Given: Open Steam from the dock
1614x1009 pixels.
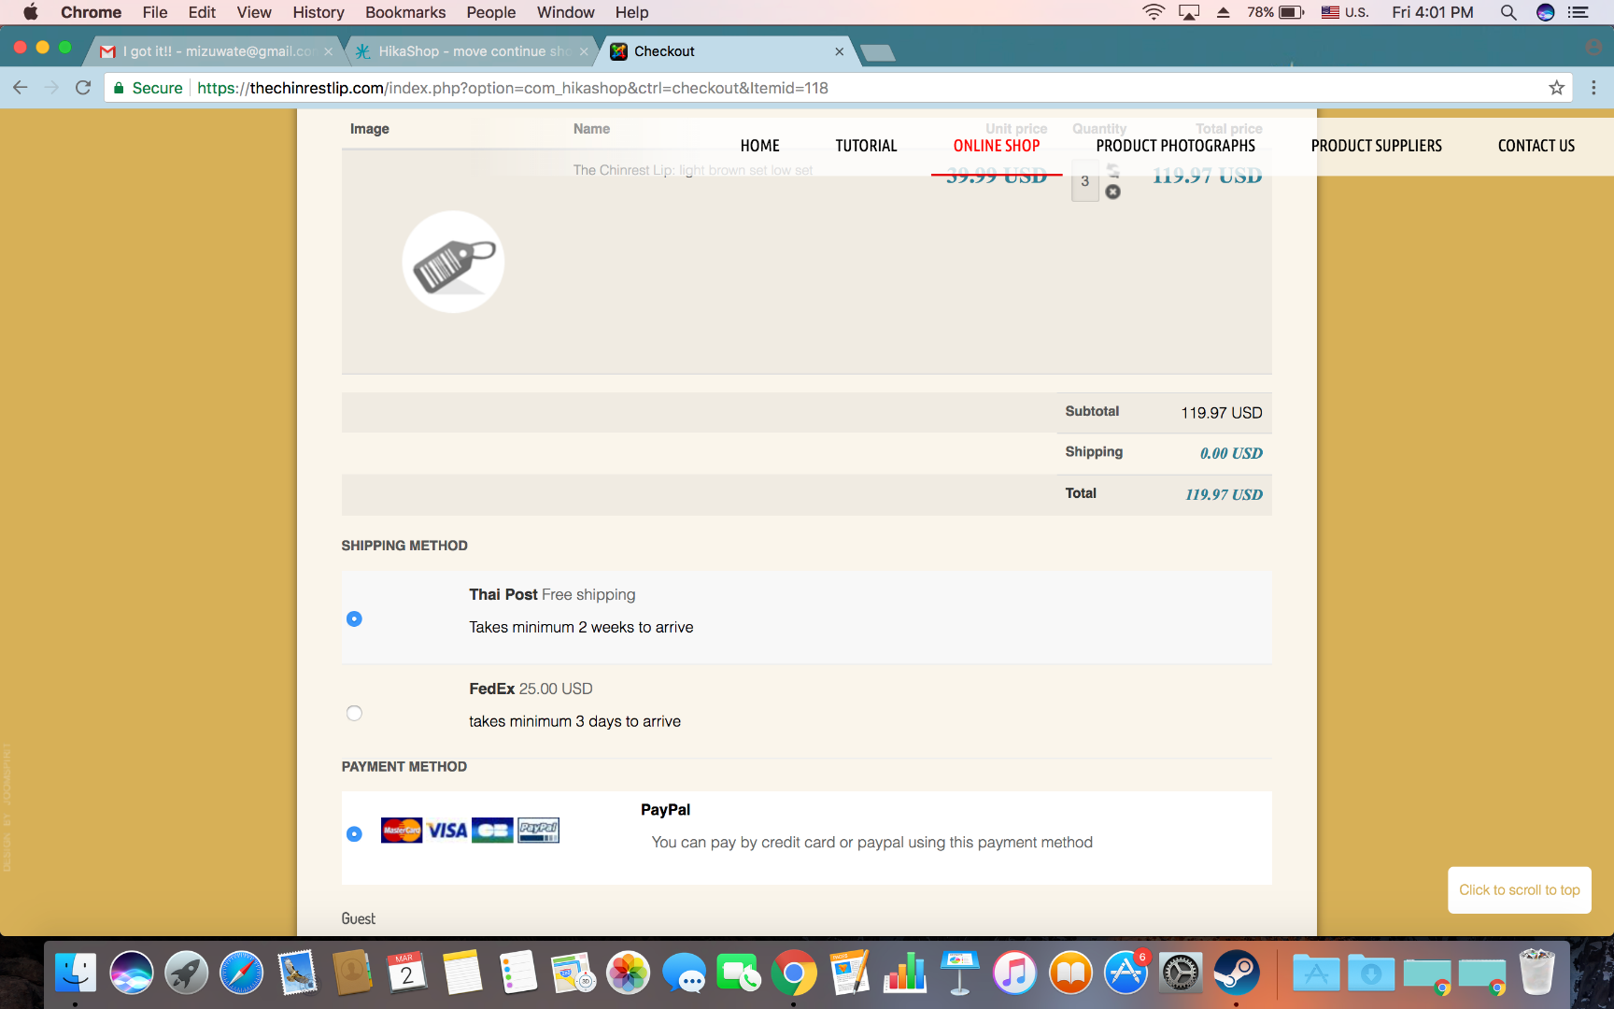Looking at the screenshot, I should point(1236,973).
